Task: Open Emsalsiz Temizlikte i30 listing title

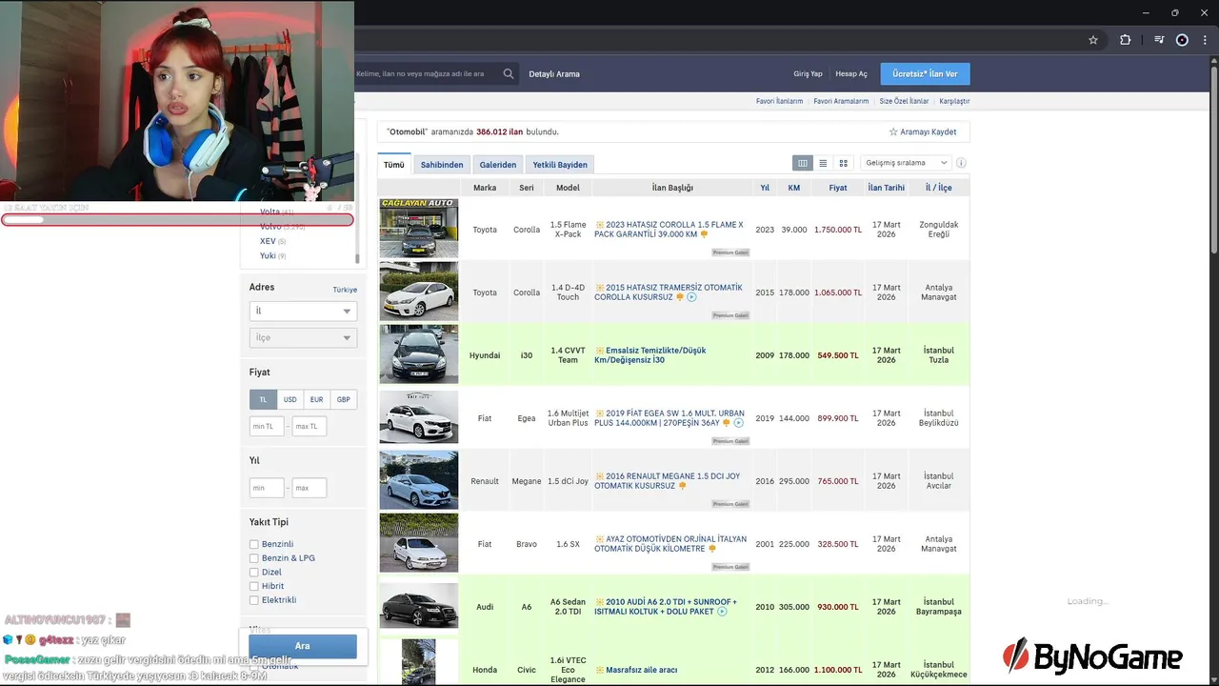Action: (x=650, y=355)
